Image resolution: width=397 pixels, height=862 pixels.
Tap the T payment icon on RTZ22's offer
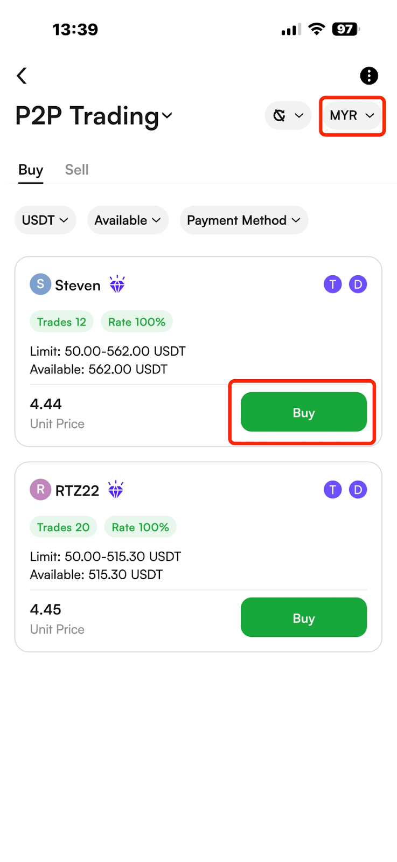coord(333,490)
